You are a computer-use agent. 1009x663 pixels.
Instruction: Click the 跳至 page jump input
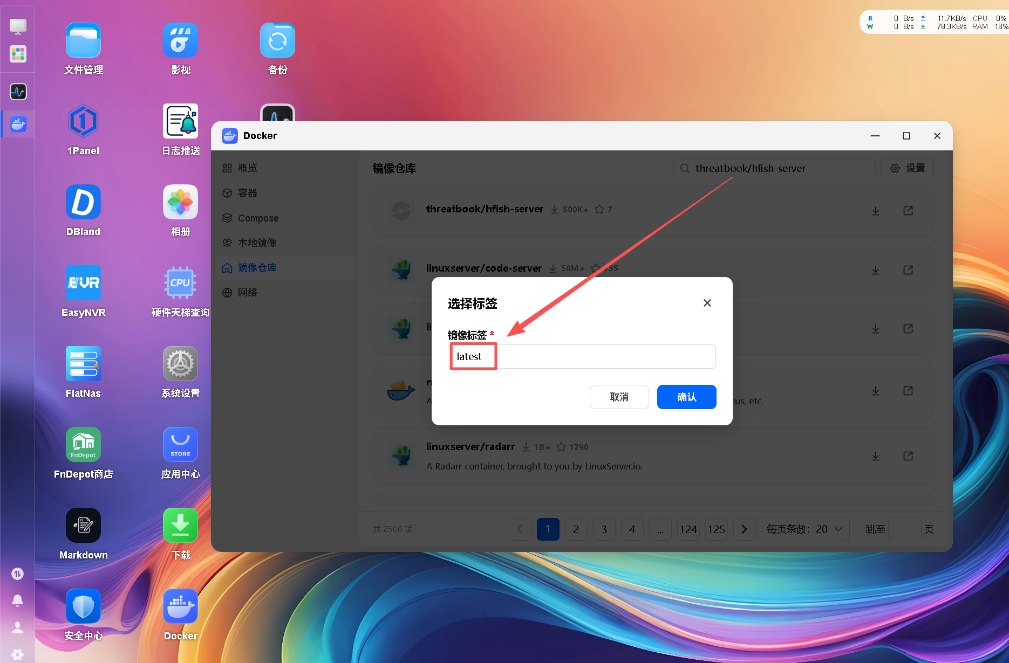point(904,529)
